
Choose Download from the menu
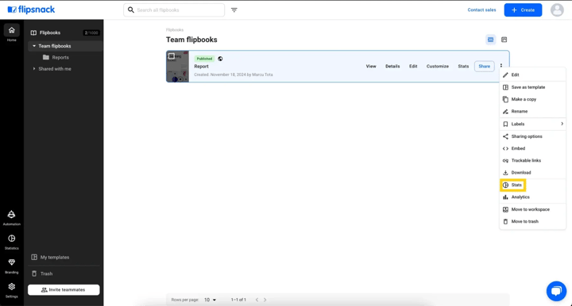[532, 173]
